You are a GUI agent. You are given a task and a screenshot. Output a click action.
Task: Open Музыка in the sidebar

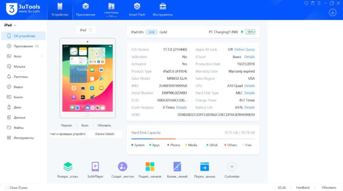(24, 66)
